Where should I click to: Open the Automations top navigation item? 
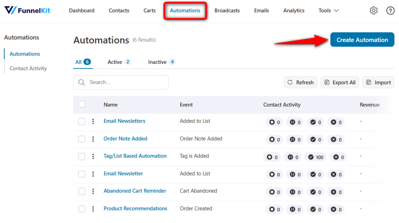[185, 10]
